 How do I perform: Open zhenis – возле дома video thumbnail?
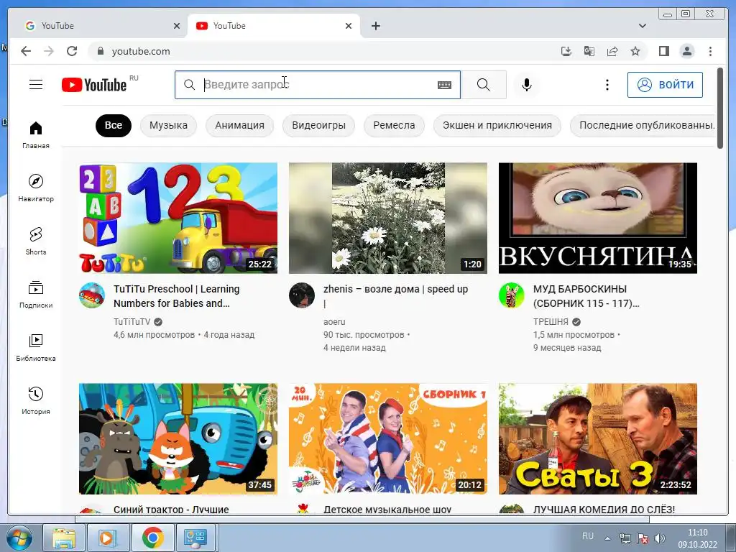coord(387,218)
